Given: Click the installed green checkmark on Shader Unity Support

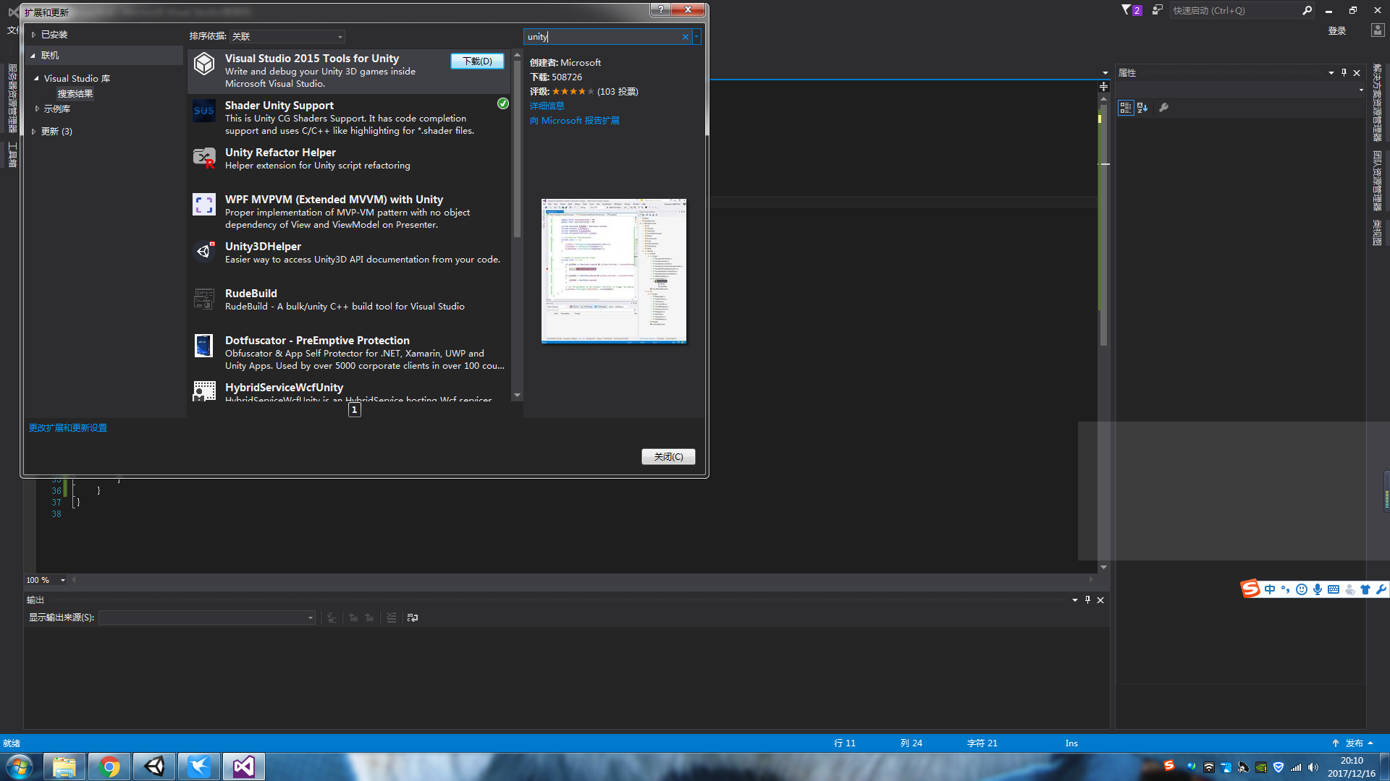Looking at the screenshot, I should point(503,104).
